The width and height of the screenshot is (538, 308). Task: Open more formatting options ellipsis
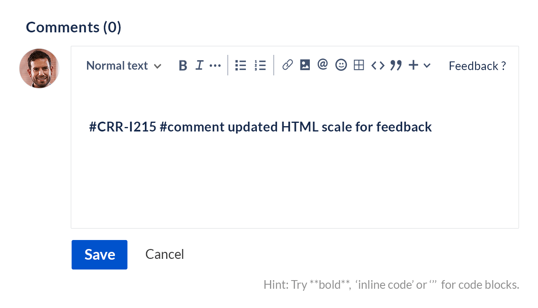pyautogui.click(x=215, y=66)
